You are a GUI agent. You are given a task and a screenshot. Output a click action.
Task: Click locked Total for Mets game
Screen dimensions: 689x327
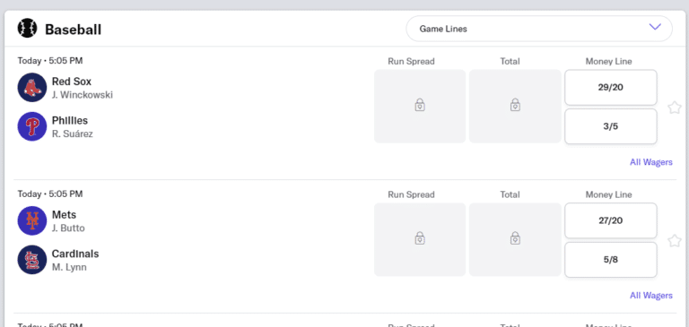pyautogui.click(x=515, y=240)
